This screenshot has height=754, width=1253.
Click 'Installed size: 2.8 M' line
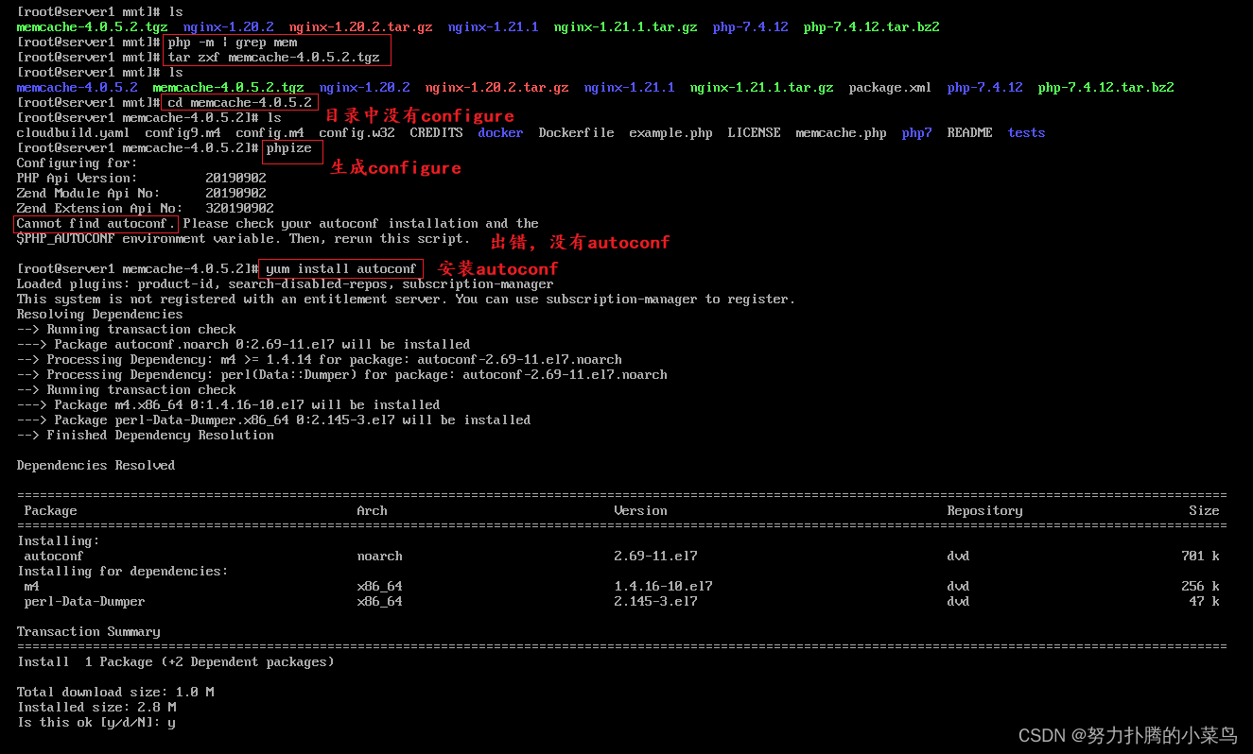point(96,708)
